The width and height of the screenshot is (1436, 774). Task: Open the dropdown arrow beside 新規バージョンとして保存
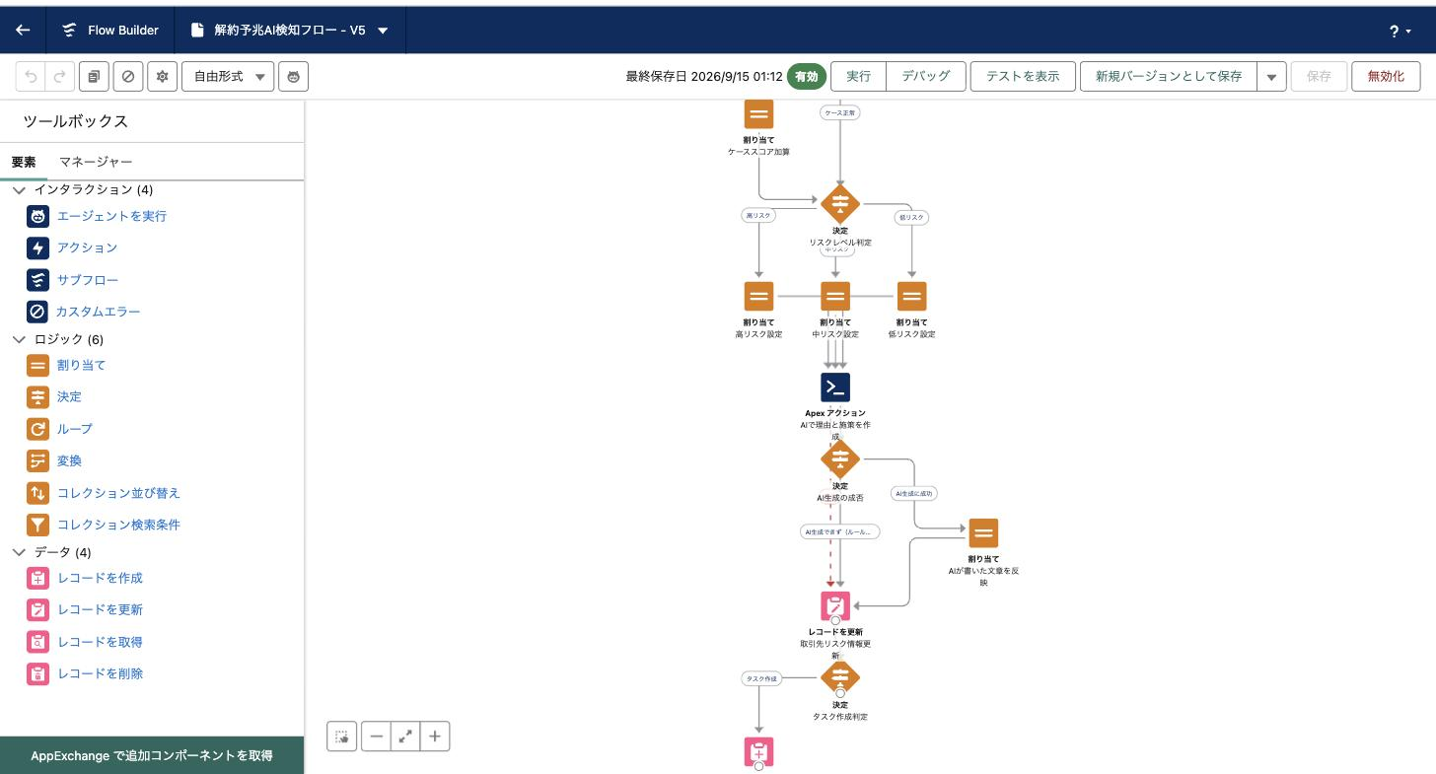[x=1272, y=76]
